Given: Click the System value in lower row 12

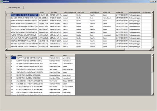Looking at the screenshot, I should pos(69,90).
